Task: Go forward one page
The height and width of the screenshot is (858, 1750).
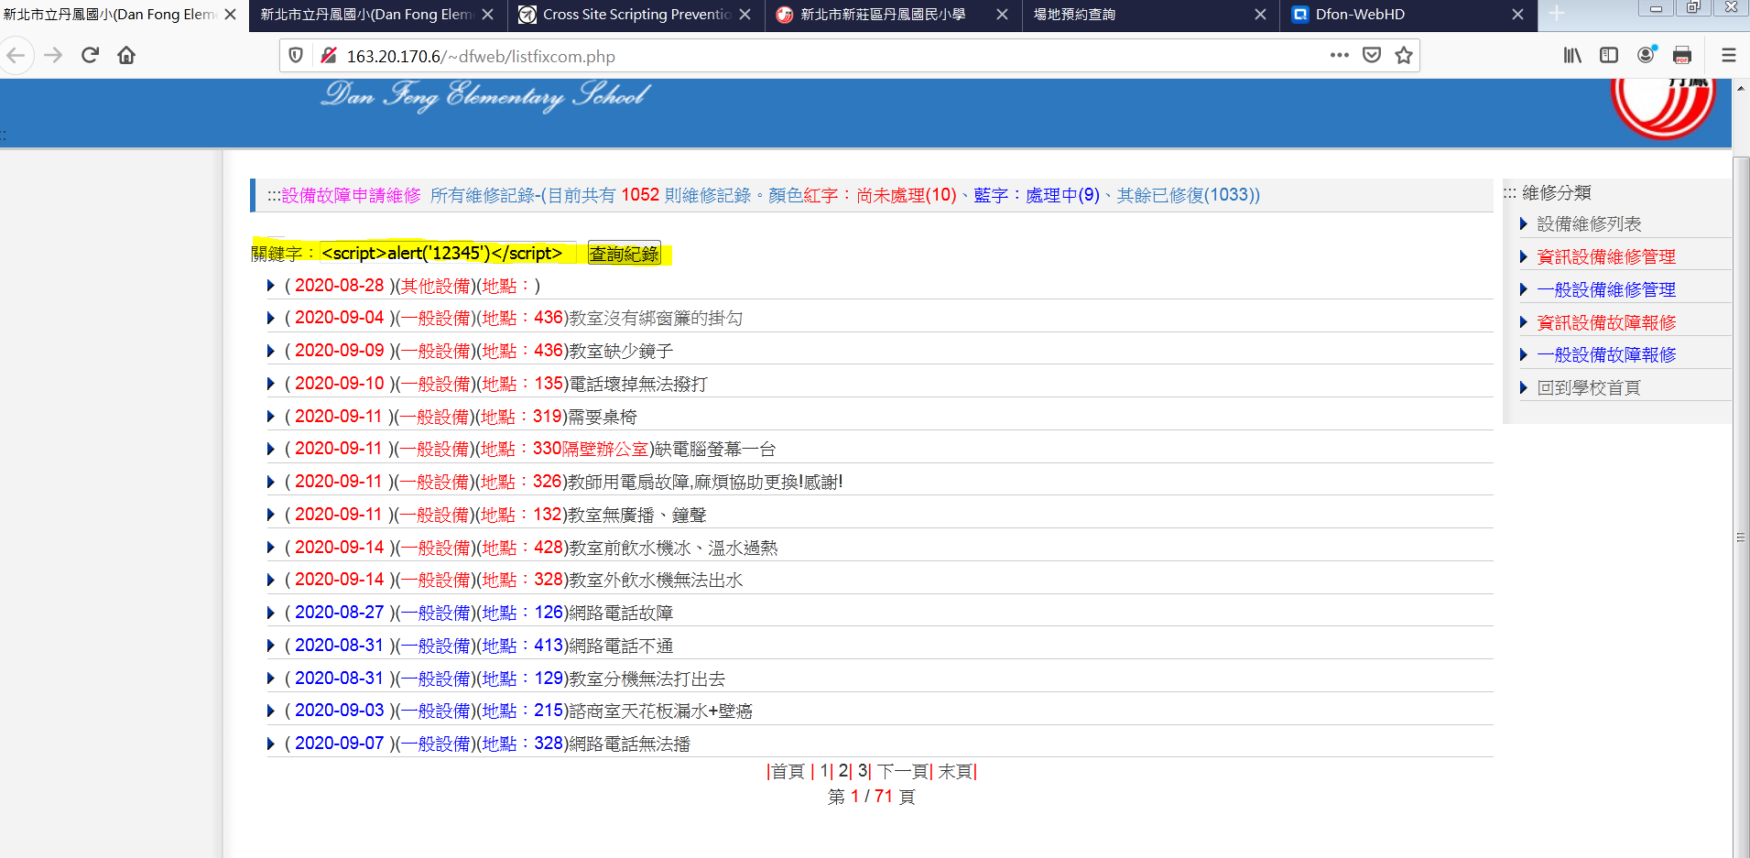Action: click(53, 56)
